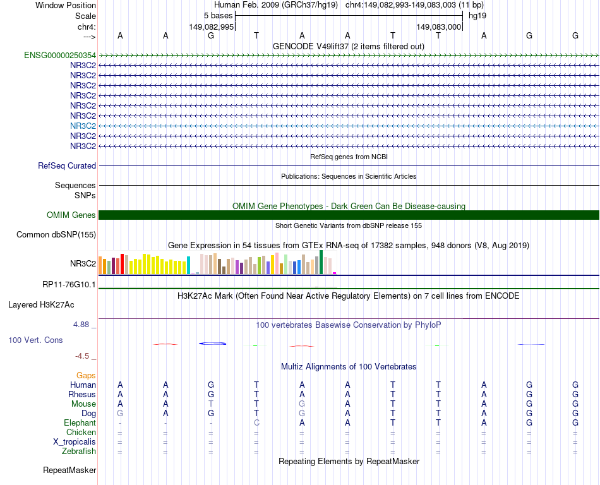Click the gray T in Mouse row

[x=211, y=404]
